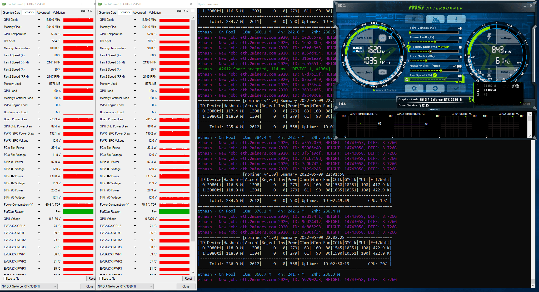539x292 pixels.
Task: Click the GPU-Z camera/screenshot icon right panel
Action: (x=179, y=12)
